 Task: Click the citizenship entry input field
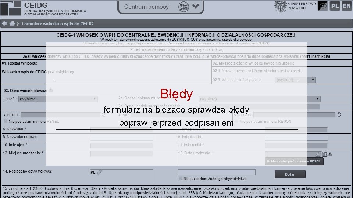(x=217, y=172)
